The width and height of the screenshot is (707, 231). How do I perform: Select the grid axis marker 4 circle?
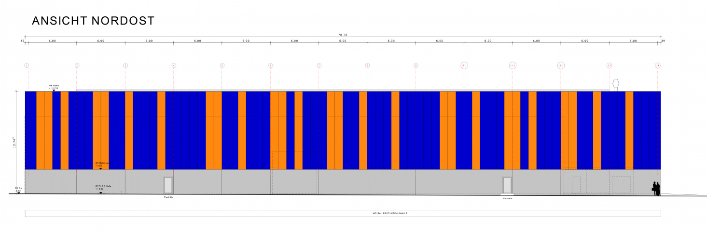174,65
